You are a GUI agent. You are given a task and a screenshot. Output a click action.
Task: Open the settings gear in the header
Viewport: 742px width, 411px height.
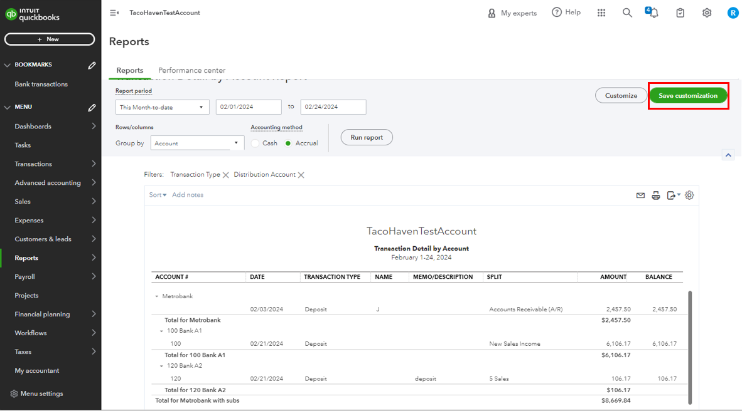pyautogui.click(x=706, y=13)
